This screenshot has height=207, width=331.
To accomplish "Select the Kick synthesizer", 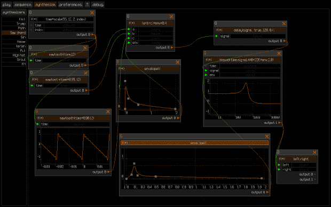I will click(14, 19).
